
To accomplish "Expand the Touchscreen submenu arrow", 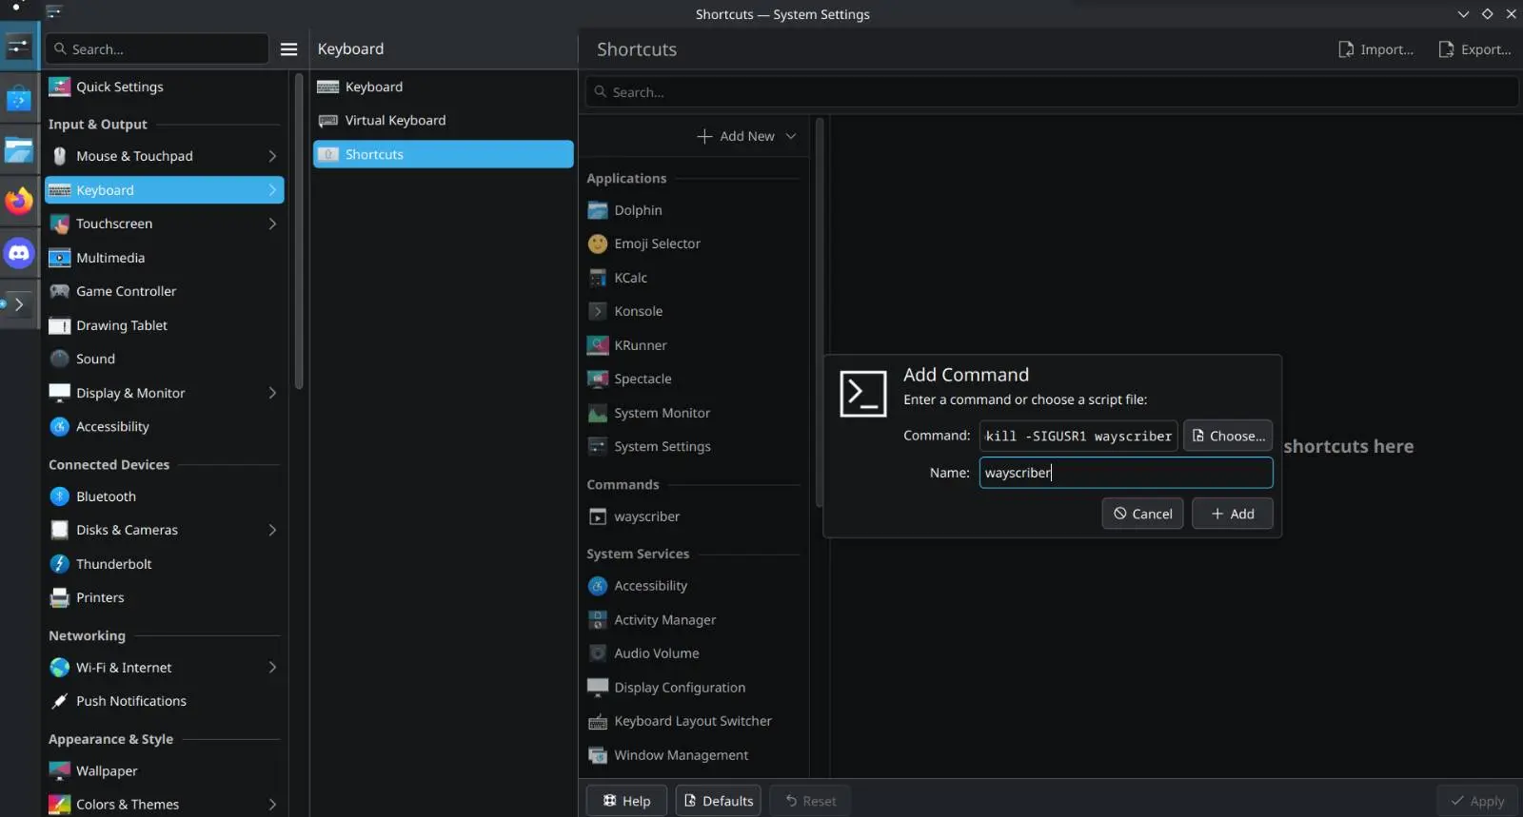I will [272, 224].
